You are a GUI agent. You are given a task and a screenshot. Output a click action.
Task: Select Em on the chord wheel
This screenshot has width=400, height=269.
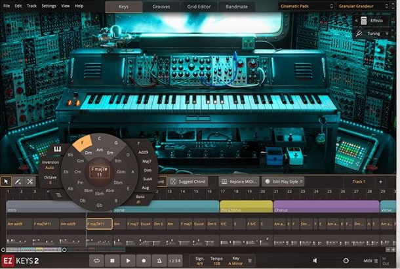coord(110,153)
